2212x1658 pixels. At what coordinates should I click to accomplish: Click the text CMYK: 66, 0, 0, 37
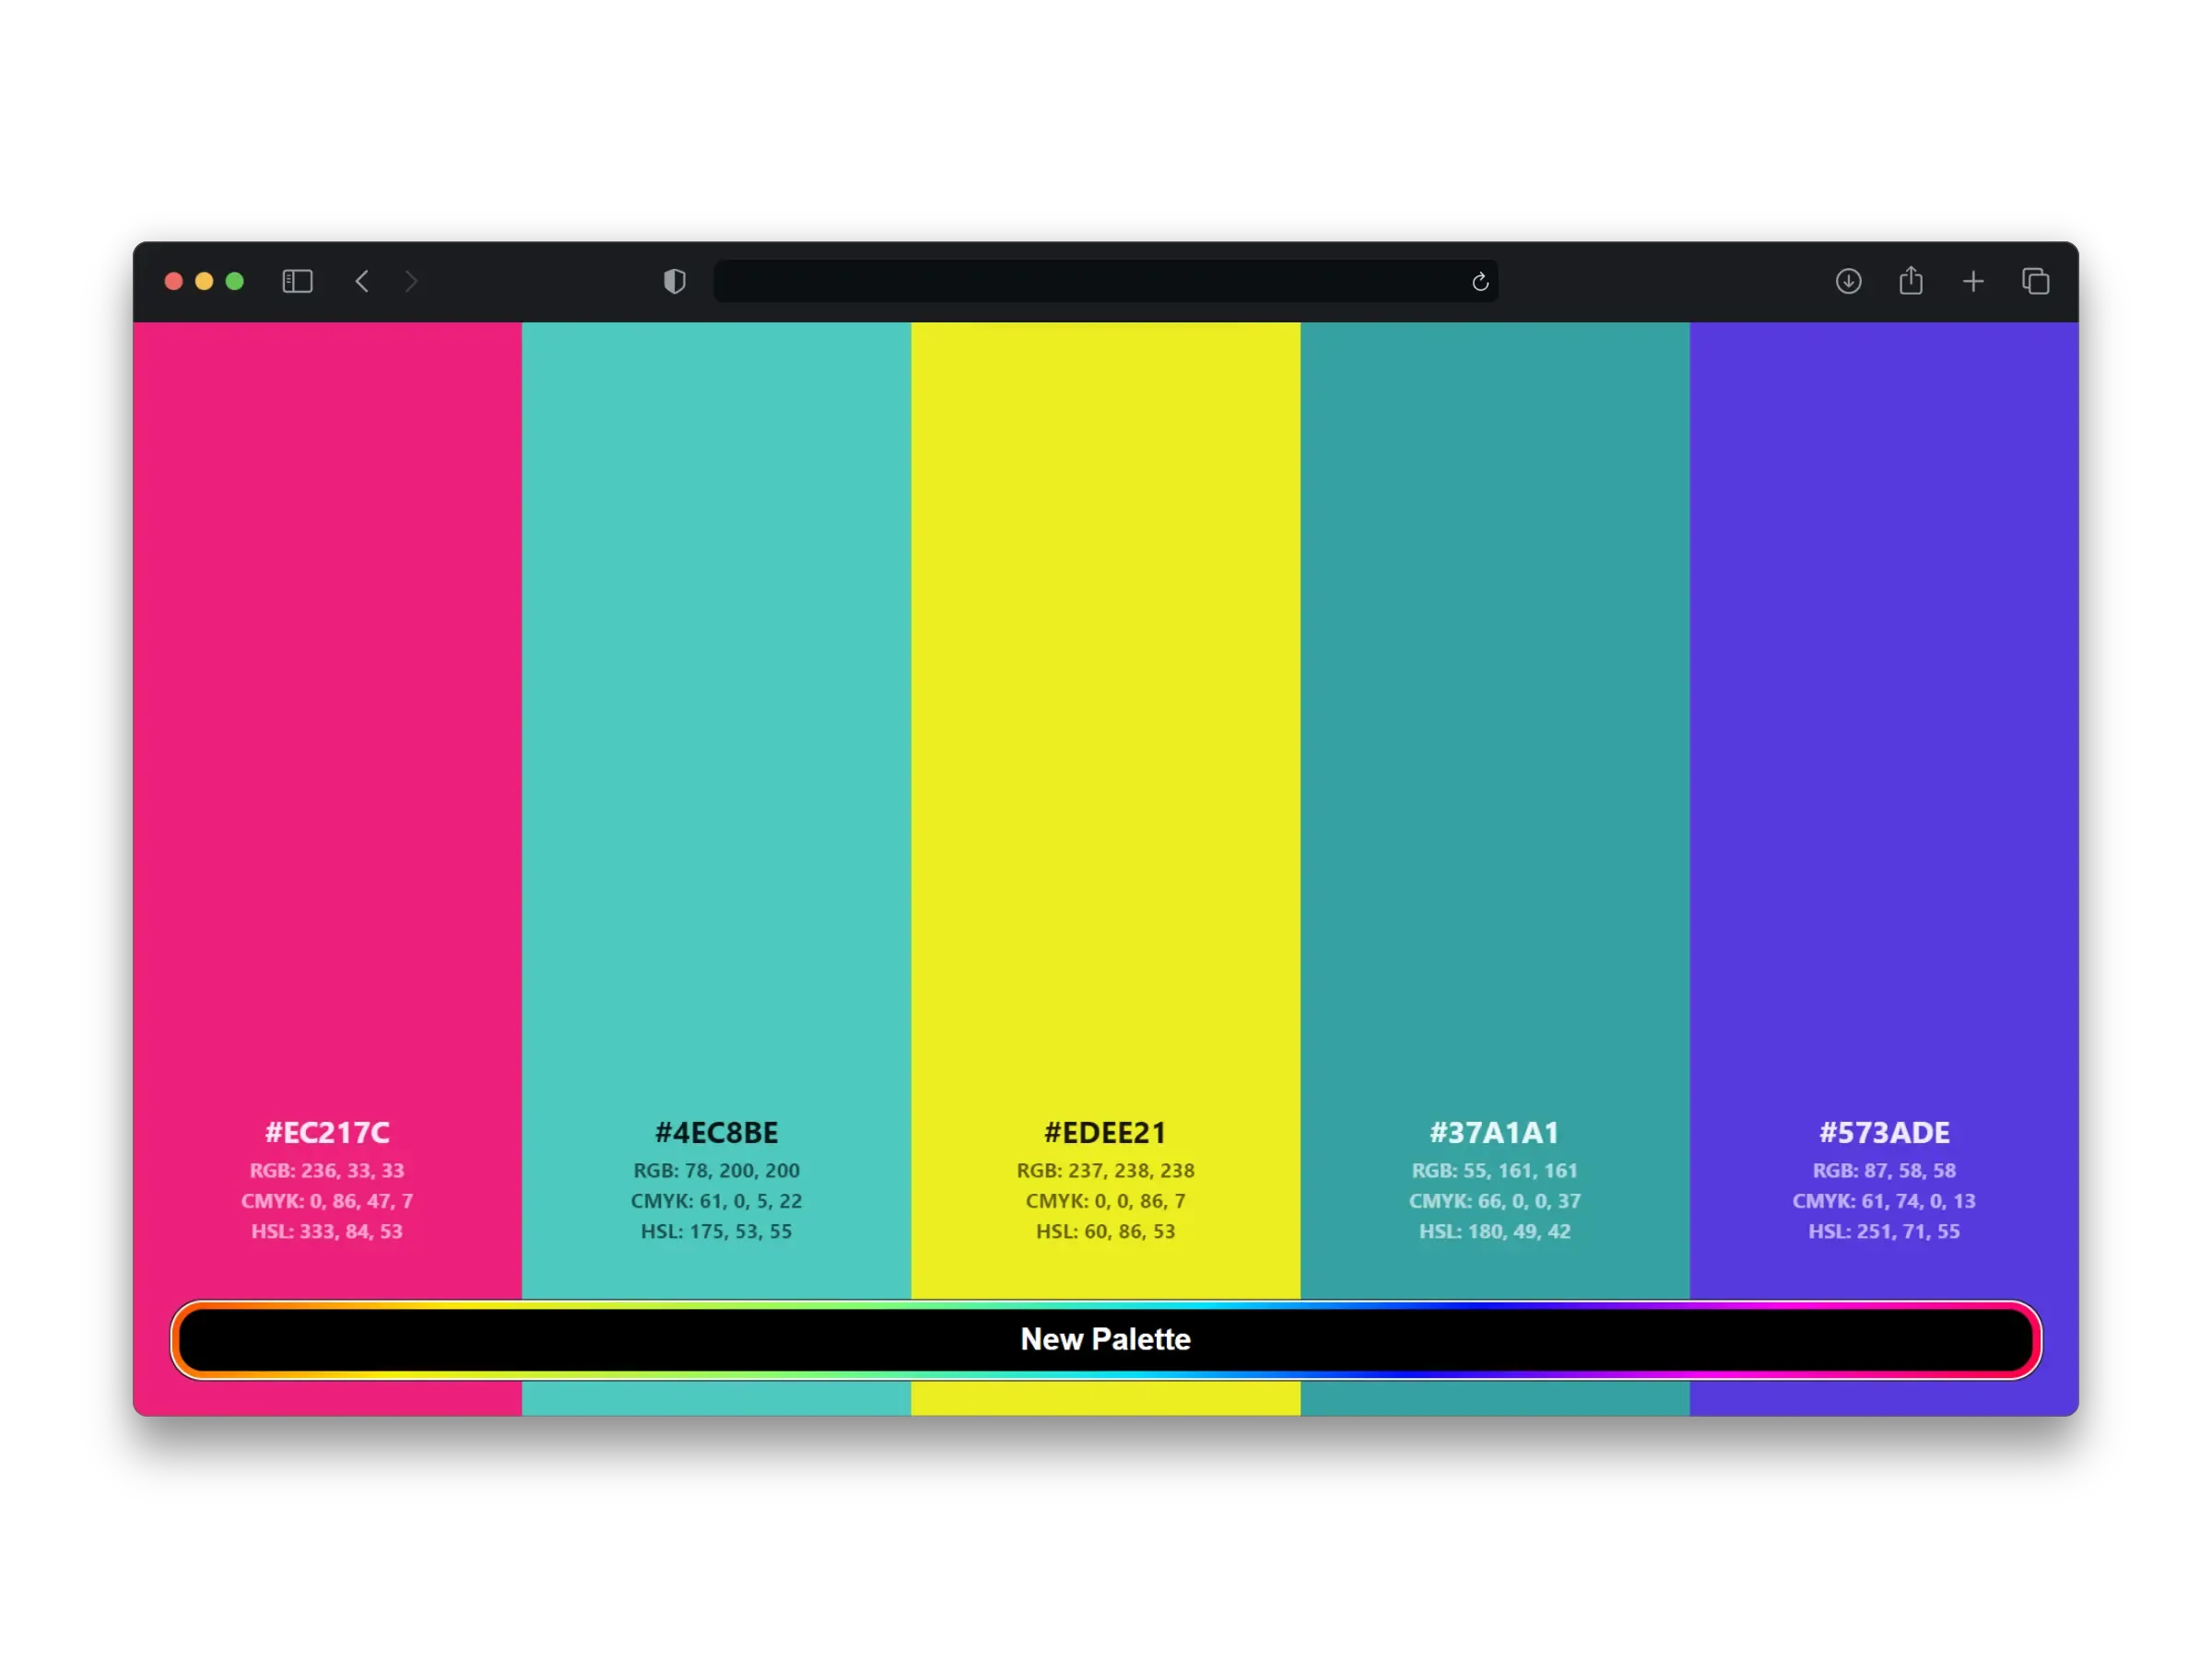[x=1495, y=1201]
